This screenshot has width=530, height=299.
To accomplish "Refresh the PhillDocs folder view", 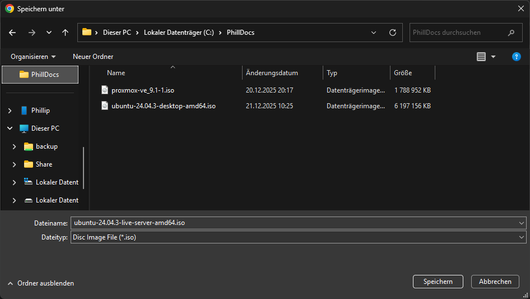I will pos(392,33).
